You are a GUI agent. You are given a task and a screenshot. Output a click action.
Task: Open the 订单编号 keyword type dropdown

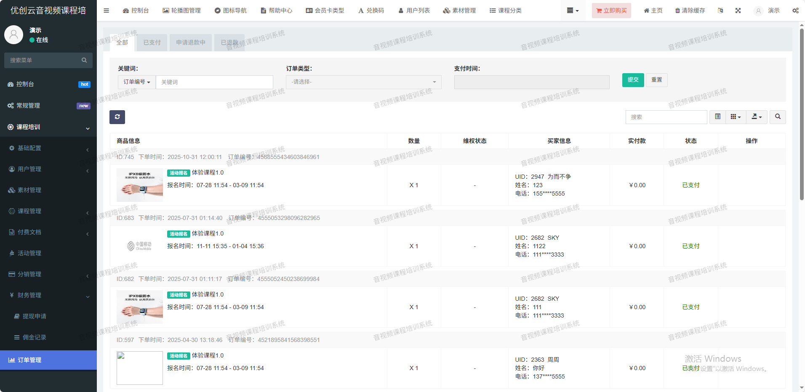pos(137,82)
